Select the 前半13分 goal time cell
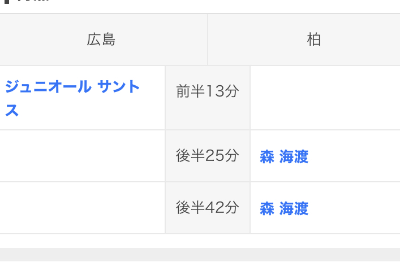 pos(208,98)
